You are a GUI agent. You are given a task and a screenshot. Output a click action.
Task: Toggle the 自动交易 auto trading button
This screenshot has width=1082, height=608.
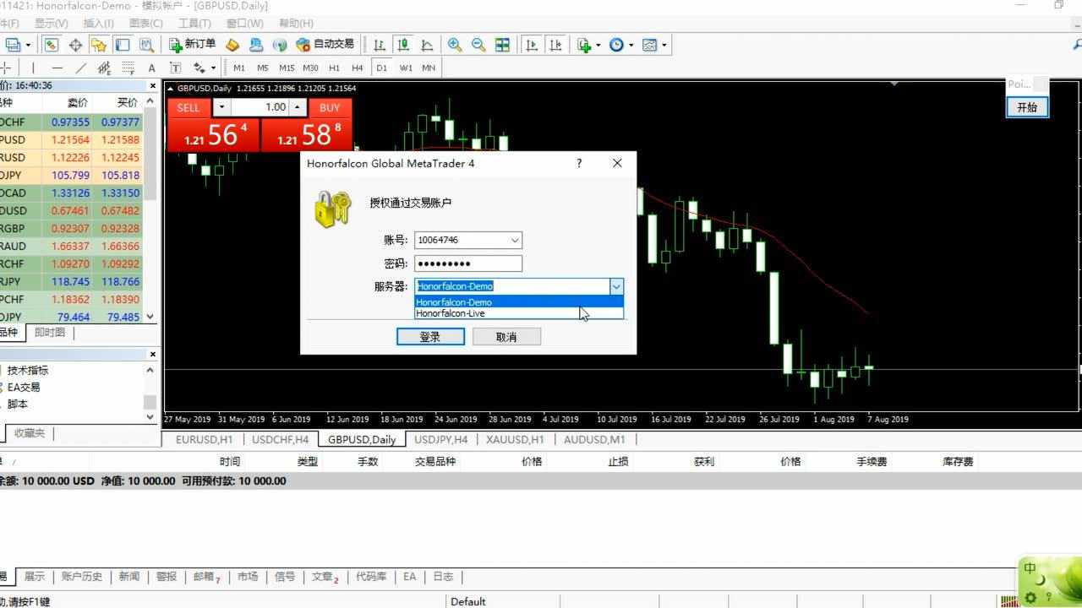point(325,45)
